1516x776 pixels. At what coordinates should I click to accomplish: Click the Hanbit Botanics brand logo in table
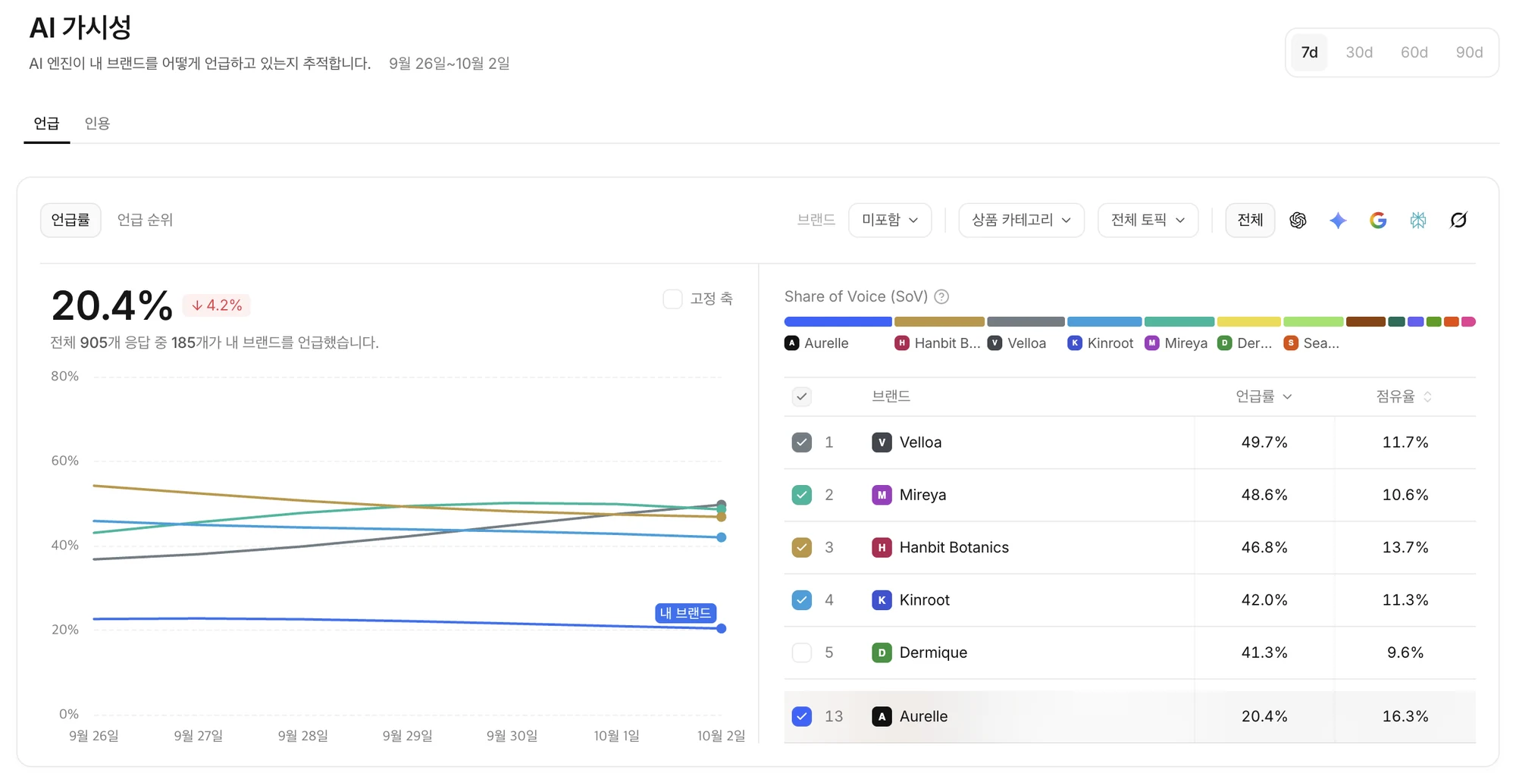click(x=882, y=547)
